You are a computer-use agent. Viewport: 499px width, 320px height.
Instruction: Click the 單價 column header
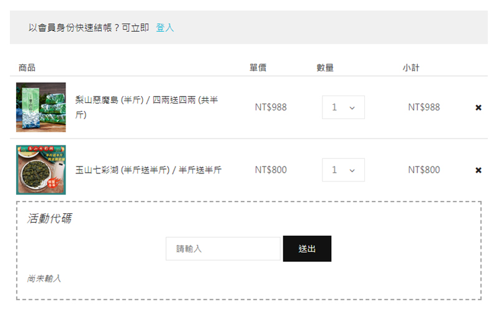(x=258, y=67)
